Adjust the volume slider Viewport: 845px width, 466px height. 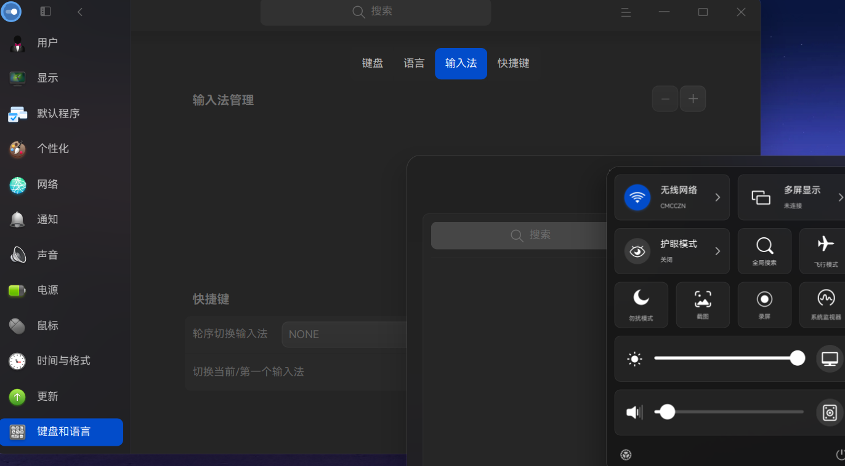point(729,412)
